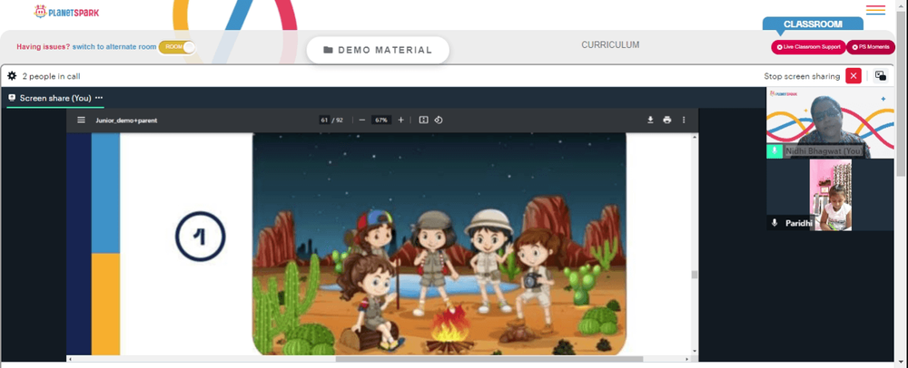Open the call settings gear icon
This screenshot has height=368, width=908.
point(12,75)
